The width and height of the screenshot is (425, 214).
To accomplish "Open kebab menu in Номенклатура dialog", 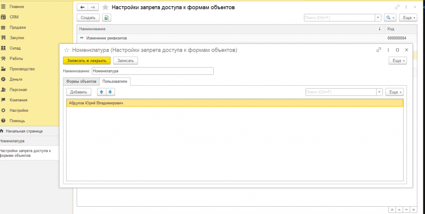I will tap(388, 50).
